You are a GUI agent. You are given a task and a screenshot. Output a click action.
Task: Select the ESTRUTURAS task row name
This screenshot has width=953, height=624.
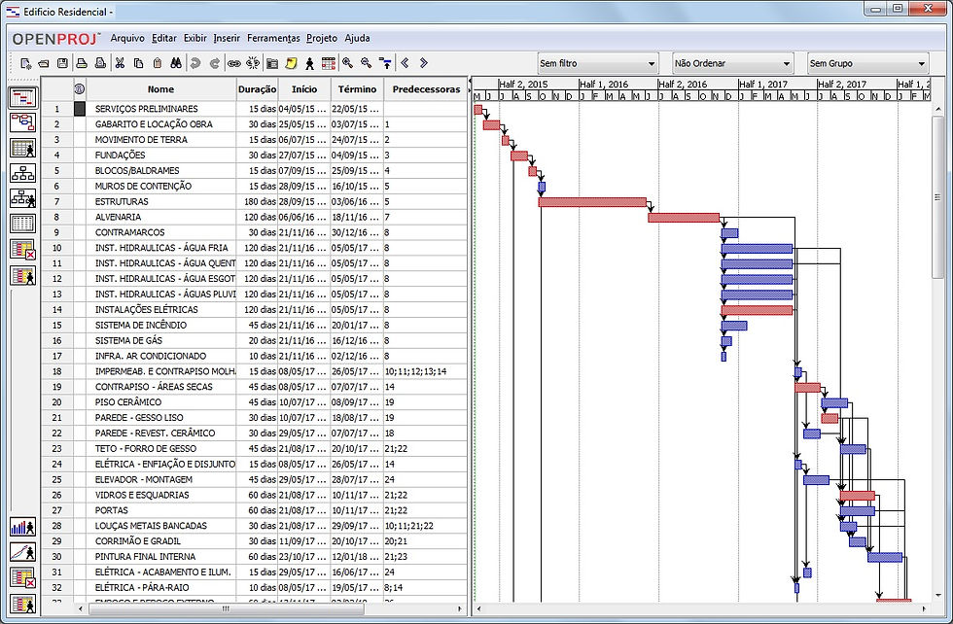(x=122, y=202)
